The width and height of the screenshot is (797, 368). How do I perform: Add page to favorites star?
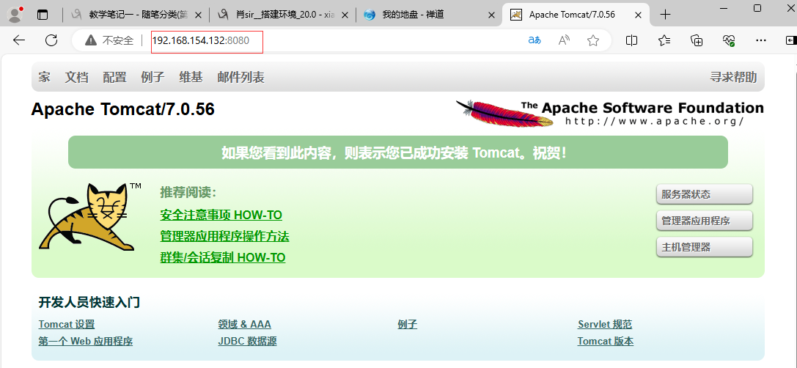point(592,40)
